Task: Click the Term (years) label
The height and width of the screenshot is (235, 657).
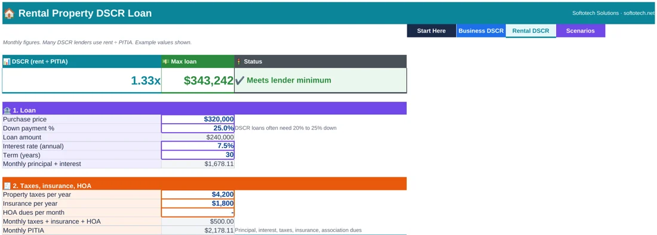Action: [x=22, y=155]
